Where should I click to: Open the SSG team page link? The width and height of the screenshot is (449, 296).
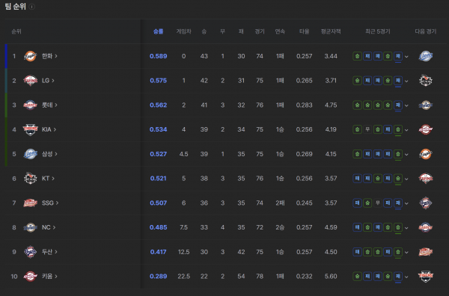[50, 203]
